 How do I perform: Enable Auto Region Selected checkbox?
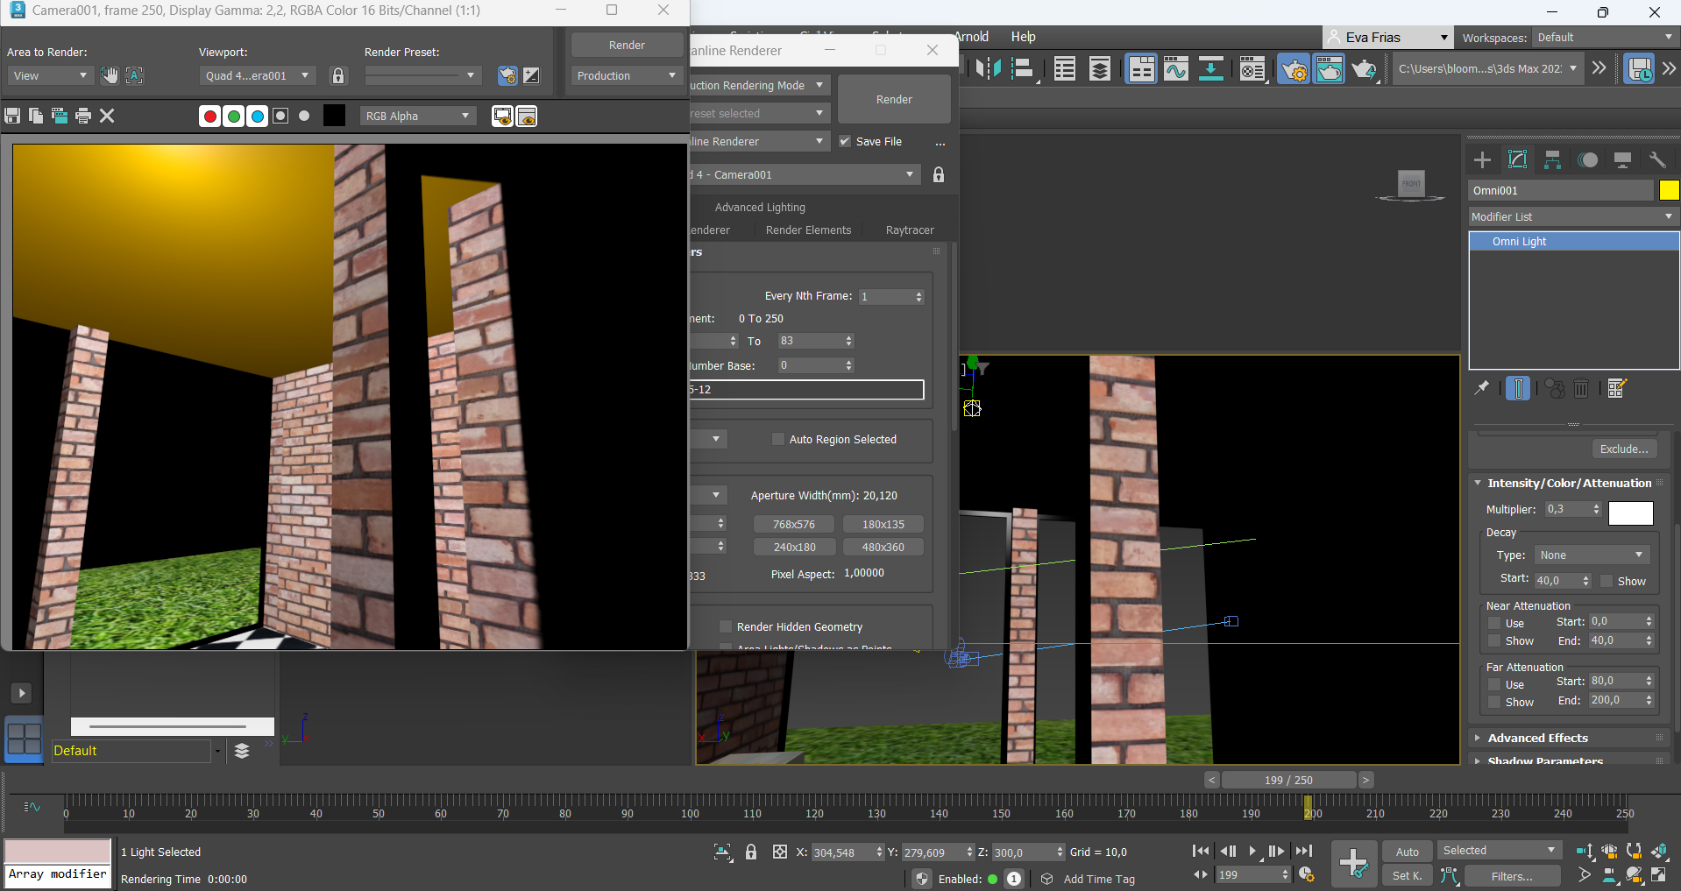pyautogui.click(x=777, y=439)
